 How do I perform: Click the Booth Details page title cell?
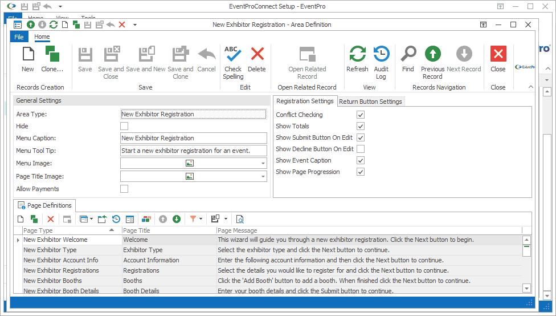[169, 290]
